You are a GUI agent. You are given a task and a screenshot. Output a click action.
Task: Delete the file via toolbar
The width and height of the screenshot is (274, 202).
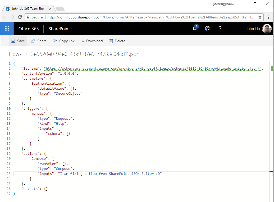tap(117, 41)
